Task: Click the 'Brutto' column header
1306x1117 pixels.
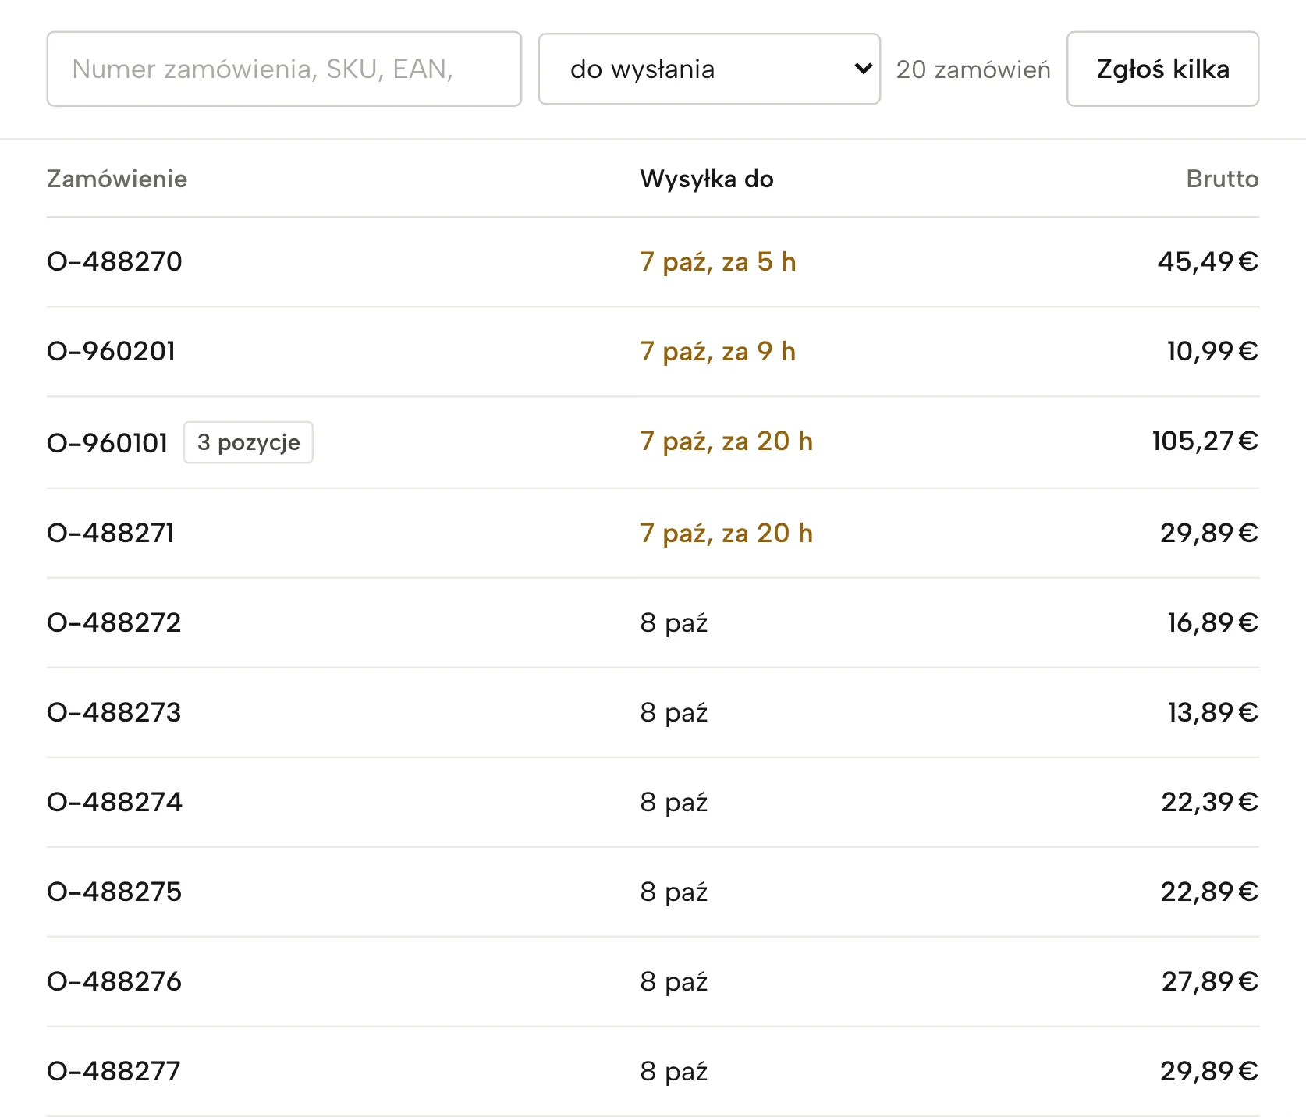Action: point(1223,179)
